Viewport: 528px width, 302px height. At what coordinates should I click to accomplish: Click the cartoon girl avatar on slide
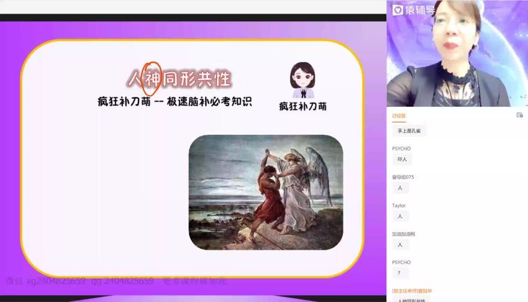click(x=303, y=80)
